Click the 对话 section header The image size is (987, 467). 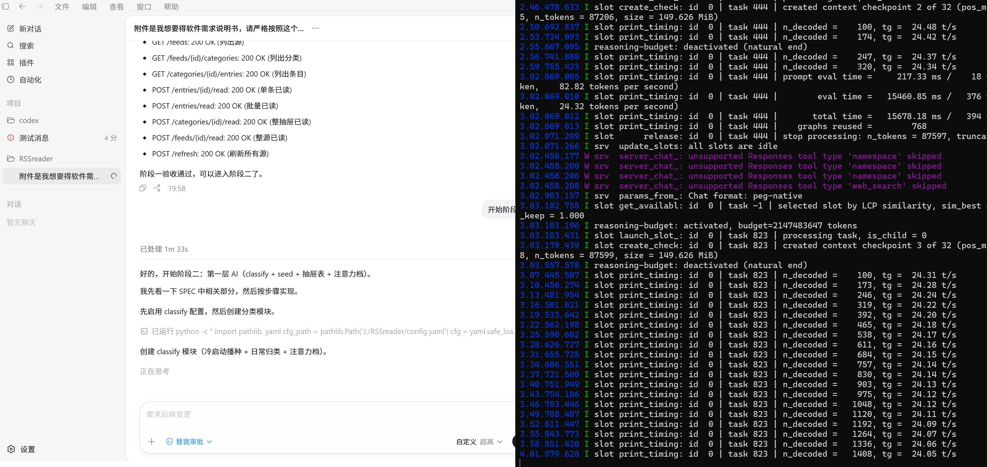14,204
